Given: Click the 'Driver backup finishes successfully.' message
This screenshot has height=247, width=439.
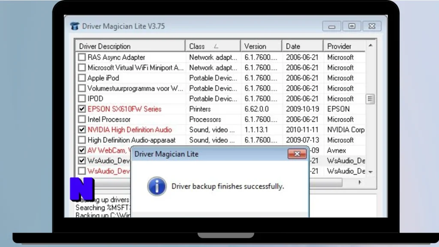Looking at the screenshot, I should tap(228, 186).
